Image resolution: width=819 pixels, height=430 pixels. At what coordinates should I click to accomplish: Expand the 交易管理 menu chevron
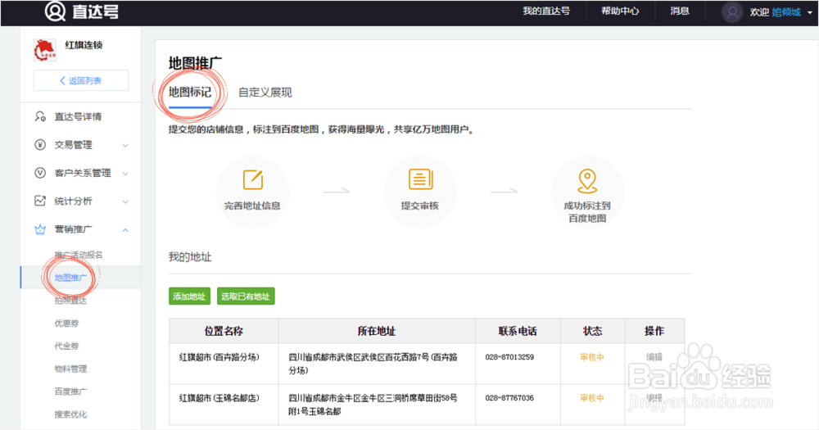[125, 145]
